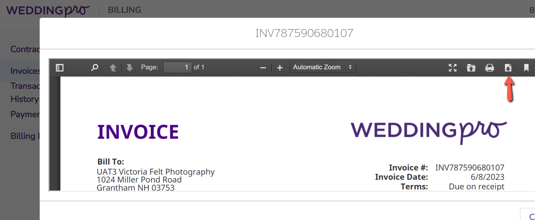Go to next page arrow
535x220 pixels.
(129, 68)
